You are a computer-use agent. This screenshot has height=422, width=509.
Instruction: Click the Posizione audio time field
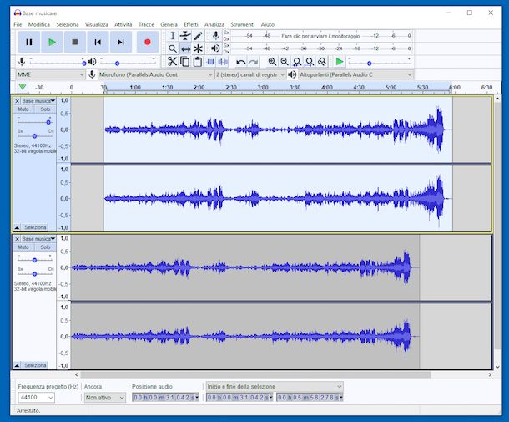click(165, 397)
